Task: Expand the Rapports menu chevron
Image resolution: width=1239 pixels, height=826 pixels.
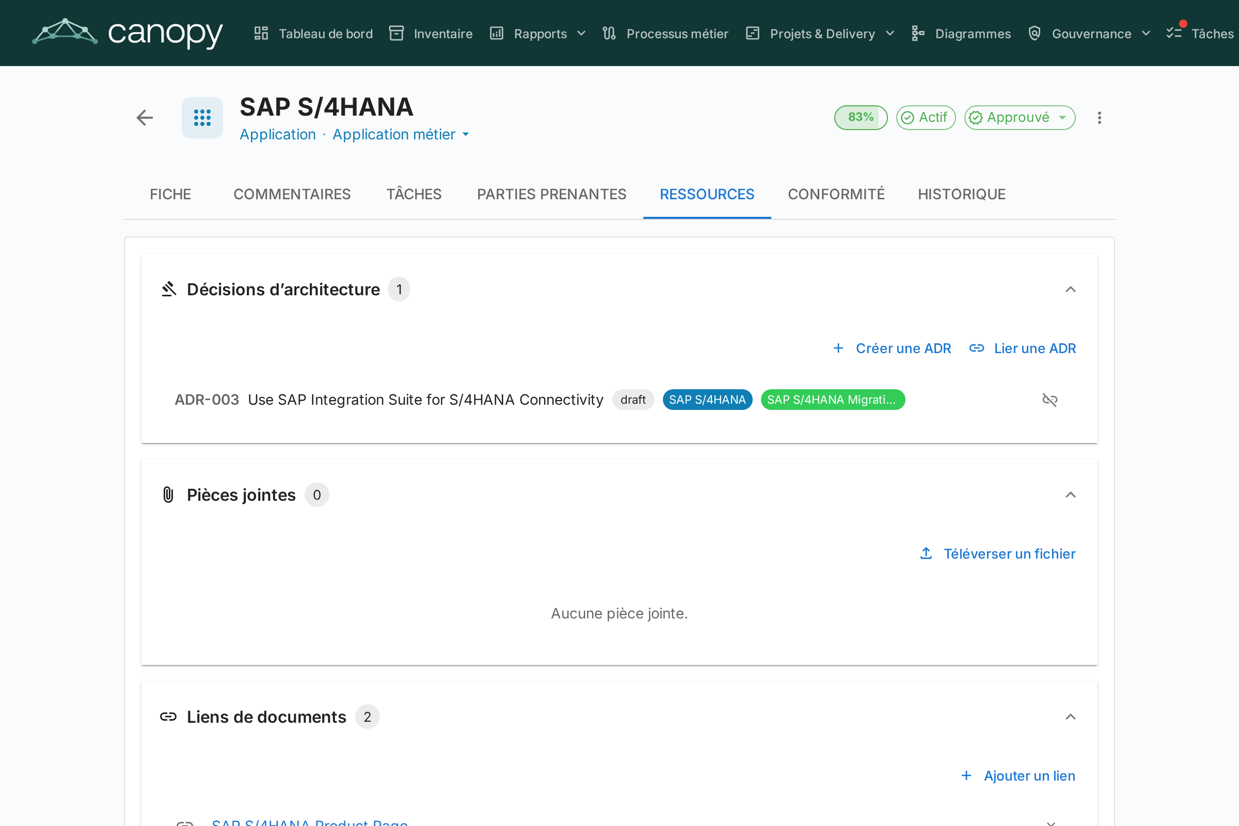Action: 582,33
